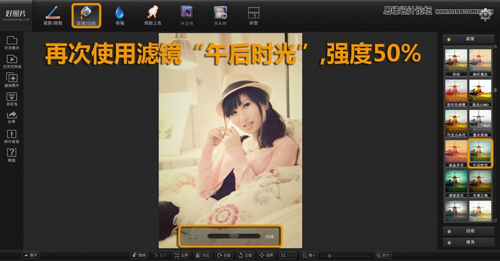Apply the 纳什维尔 Nashville filter thumbnail

[x=480, y=63]
